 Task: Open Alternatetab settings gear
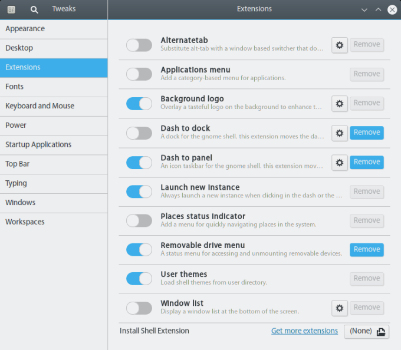pos(339,45)
